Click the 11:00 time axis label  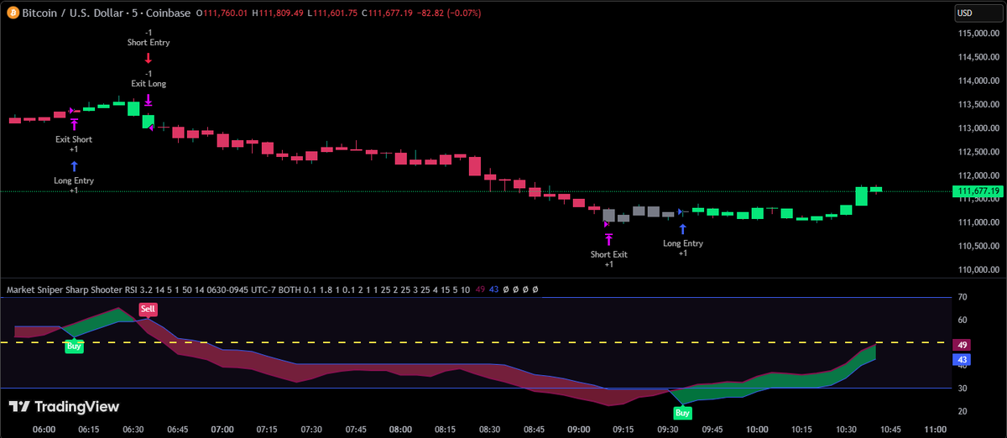pos(935,429)
